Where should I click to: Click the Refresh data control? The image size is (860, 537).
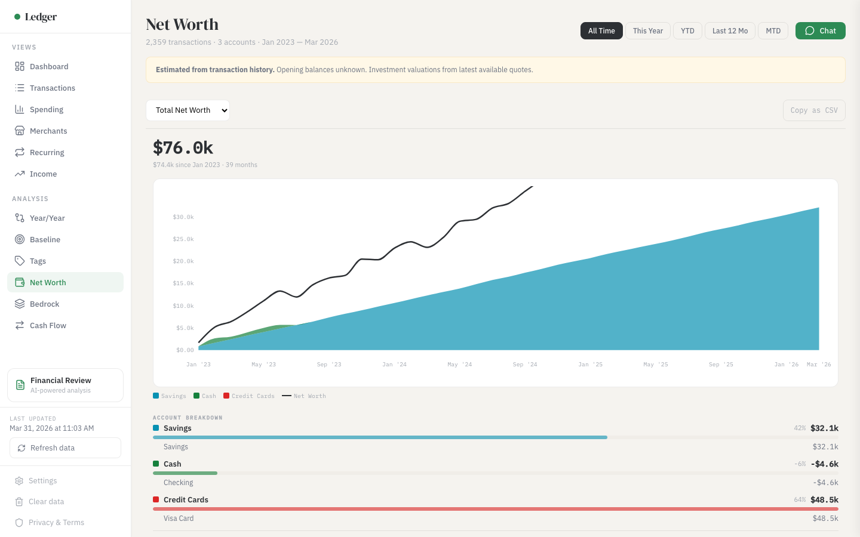[65, 447]
